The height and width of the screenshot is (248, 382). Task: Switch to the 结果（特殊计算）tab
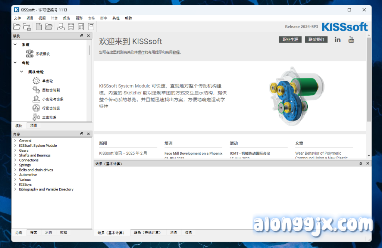pyautogui.click(x=147, y=232)
